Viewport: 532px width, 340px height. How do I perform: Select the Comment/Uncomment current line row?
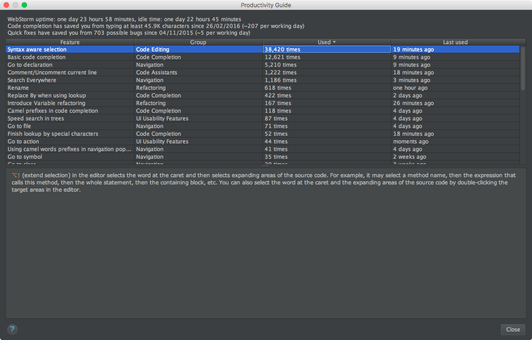[x=262, y=72]
